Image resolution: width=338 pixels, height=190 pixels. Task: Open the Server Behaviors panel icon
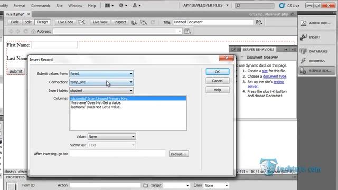(x=303, y=70)
